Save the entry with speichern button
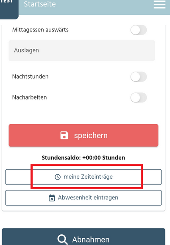 (x=84, y=135)
